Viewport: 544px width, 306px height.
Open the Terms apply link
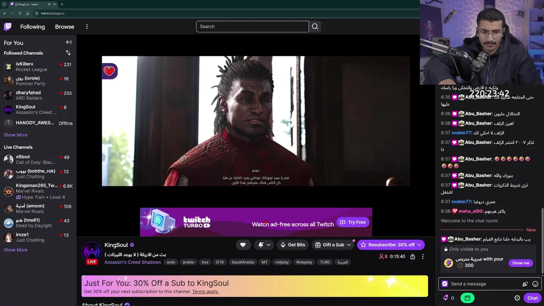coord(205,292)
